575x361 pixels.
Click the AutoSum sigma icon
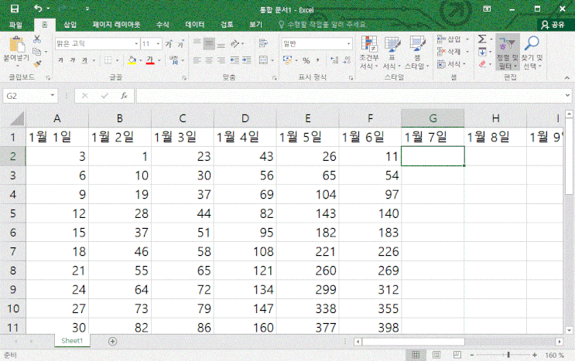pos(482,39)
